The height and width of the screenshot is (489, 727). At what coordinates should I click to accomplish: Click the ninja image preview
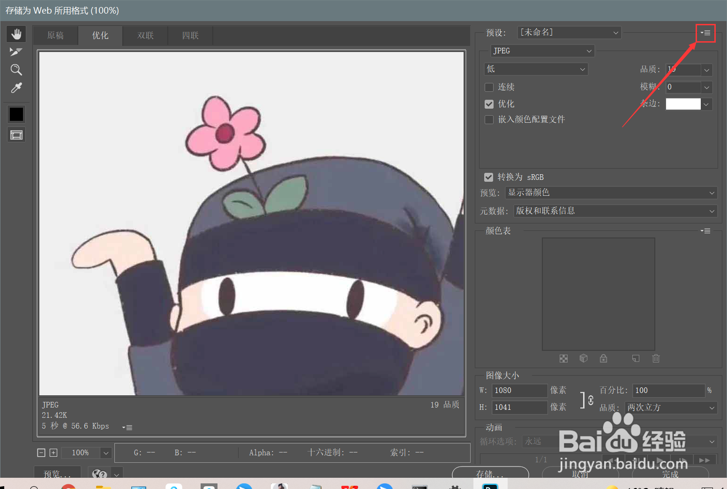252,223
